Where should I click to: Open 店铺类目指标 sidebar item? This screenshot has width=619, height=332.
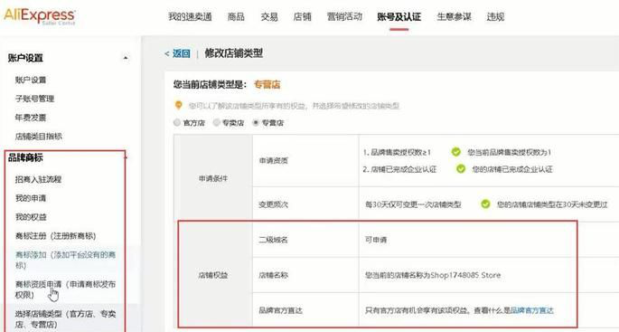click(x=38, y=137)
